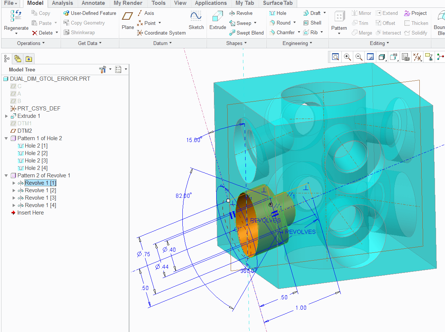The height and width of the screenshot is (332, 445).
Task: Launch the Revolve tool
Action: tap(243, 12)
